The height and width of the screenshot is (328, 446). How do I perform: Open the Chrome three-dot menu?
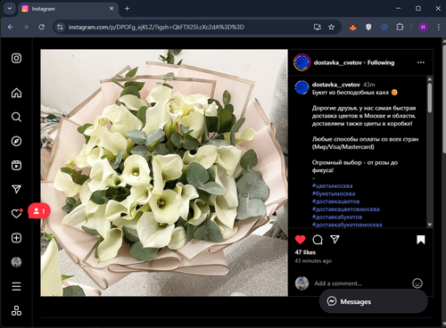(439, 27)
